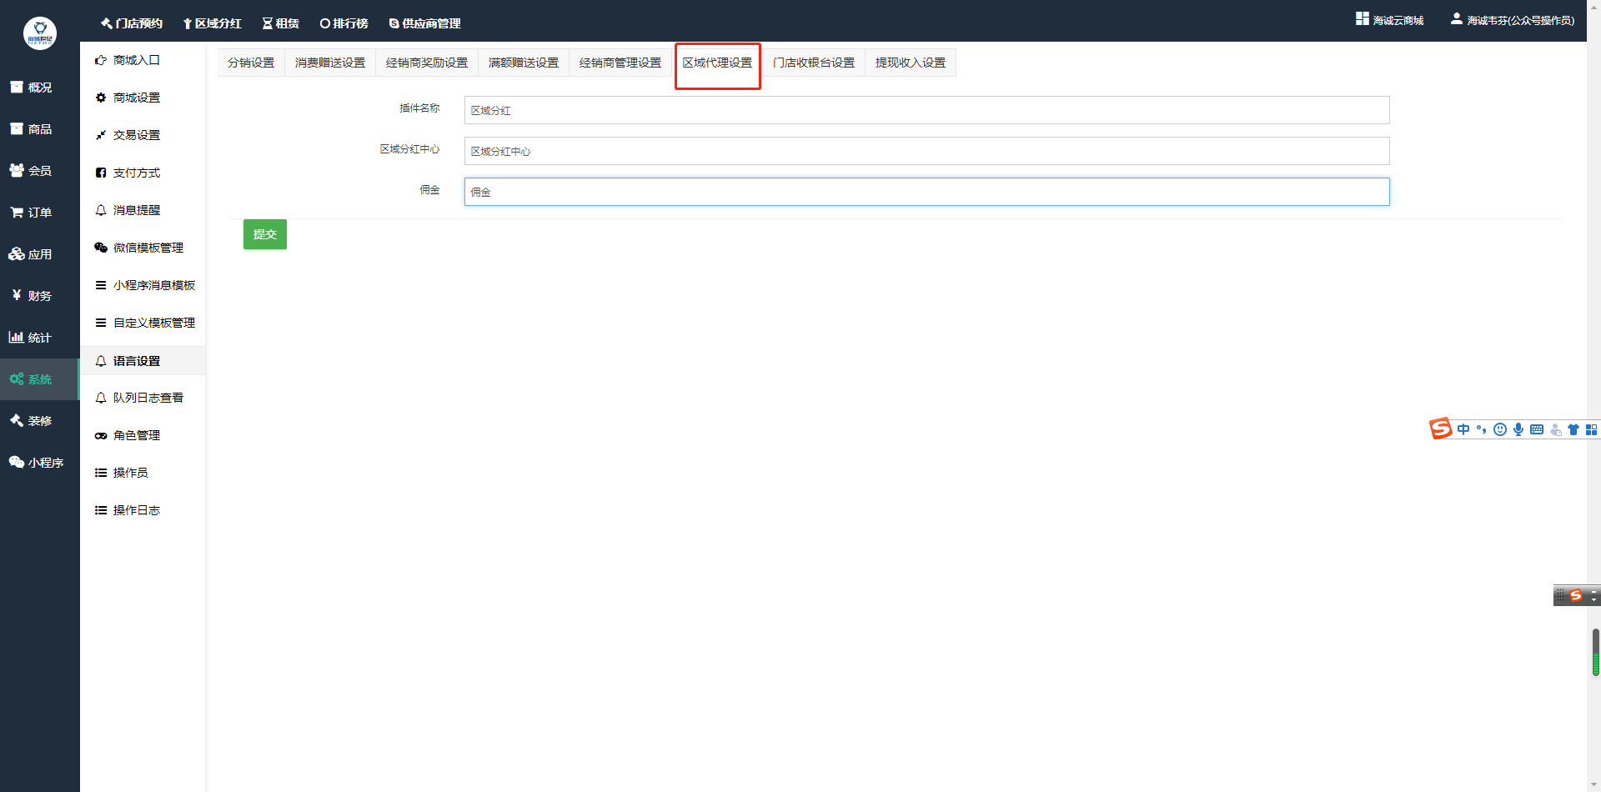Open the 应用 apps section
This screenshot has width=1601, height=792.
pyautogui.click(x=31, y=254)
